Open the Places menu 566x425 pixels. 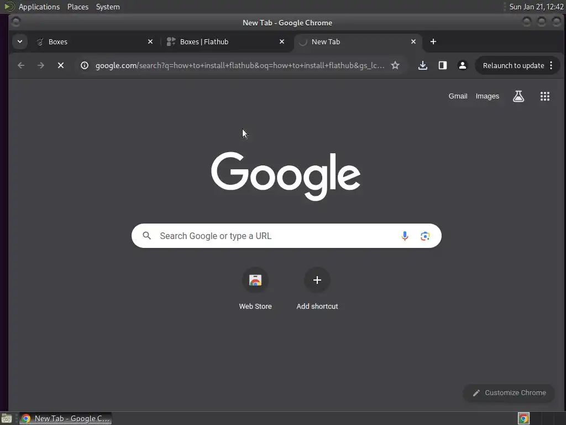click(x=77, y=7)
